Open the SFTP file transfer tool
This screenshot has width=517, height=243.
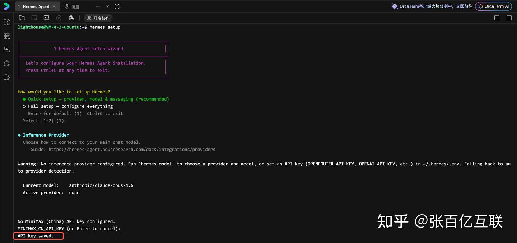pyautogui.click(x=22, y=18)
